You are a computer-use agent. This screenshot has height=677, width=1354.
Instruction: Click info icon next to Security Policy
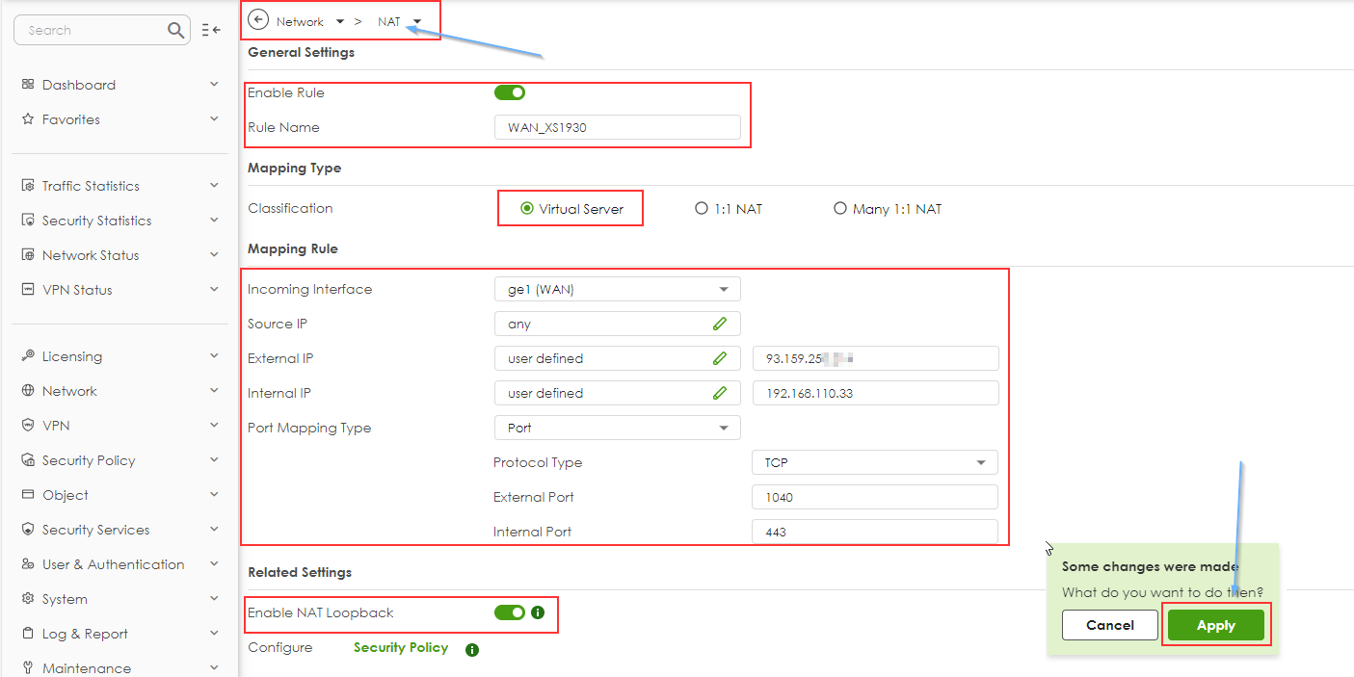pos(472,650)
